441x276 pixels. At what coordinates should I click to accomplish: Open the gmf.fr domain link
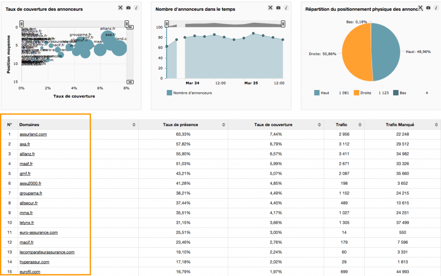click(25, 174)
